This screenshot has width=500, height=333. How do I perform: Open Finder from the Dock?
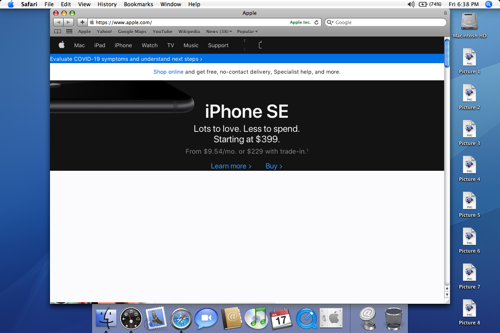[x=106, y=318]
